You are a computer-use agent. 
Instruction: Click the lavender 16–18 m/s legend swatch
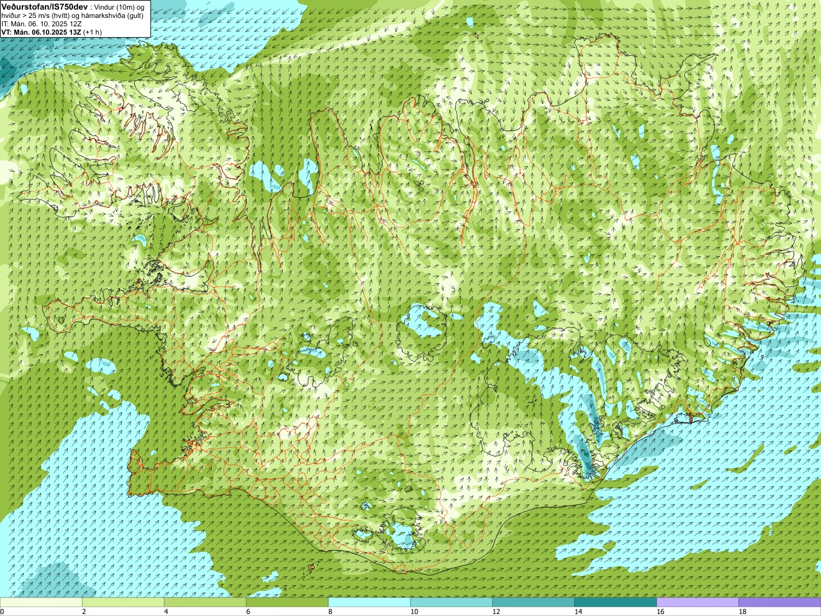698,603
